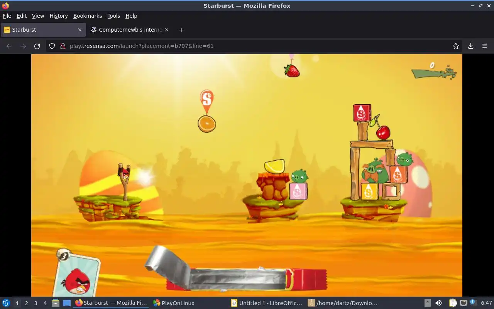
Task: Click the show desktop taskbar icon
Action: (x=67, y=303)
